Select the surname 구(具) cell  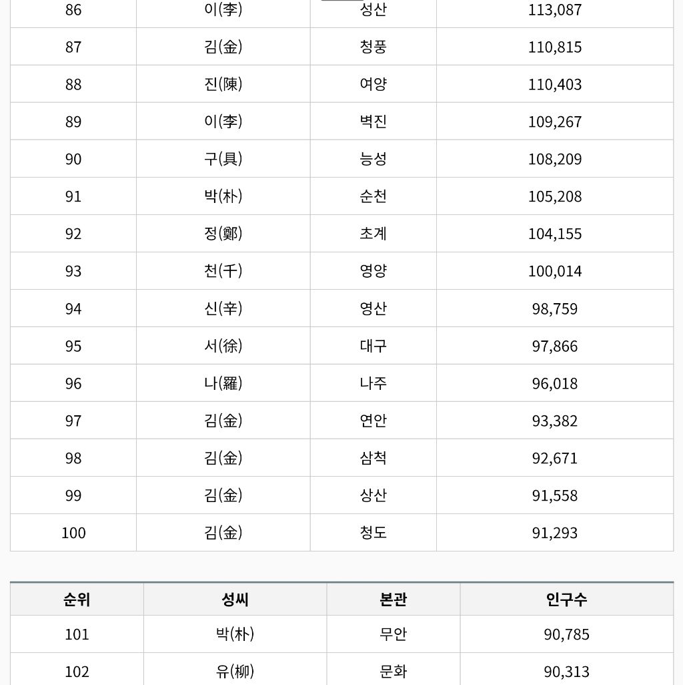[x=223, y=159]
